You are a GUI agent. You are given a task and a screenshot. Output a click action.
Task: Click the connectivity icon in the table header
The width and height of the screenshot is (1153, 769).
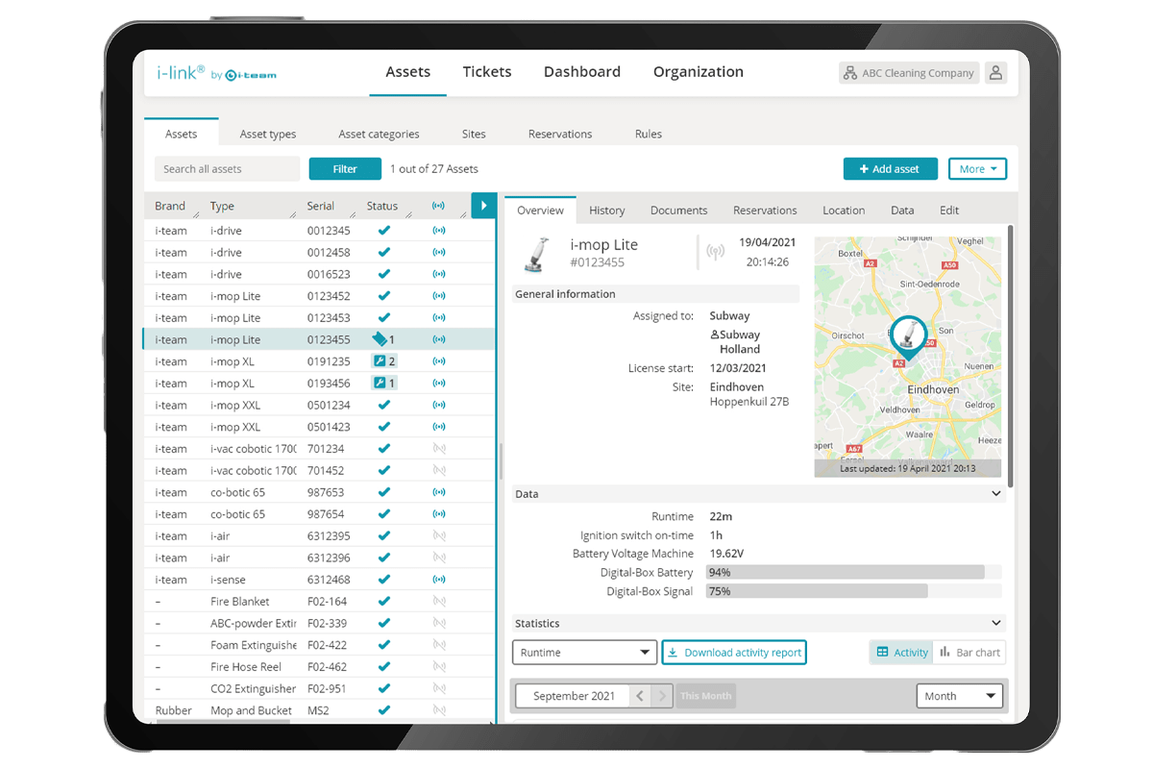tap(439, 206)
